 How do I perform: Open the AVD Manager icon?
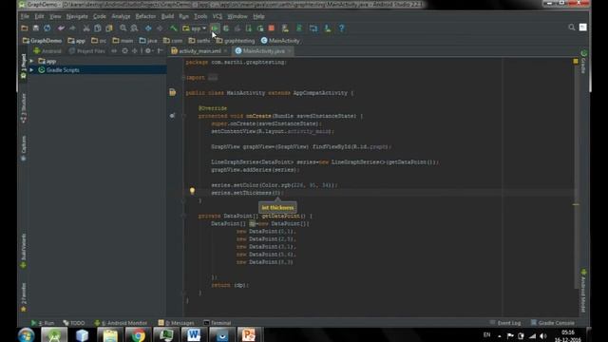pyautogui.click(x=285, y=28)
